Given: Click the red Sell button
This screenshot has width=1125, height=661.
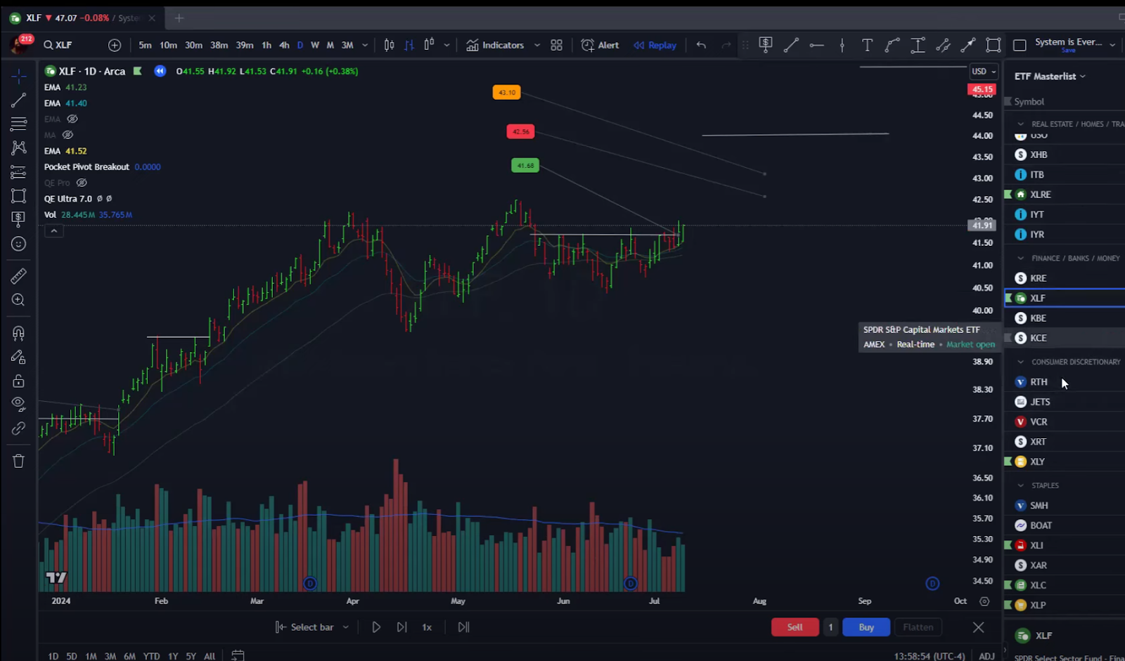Looking at the screenshot, I should [x=795, y=627].
